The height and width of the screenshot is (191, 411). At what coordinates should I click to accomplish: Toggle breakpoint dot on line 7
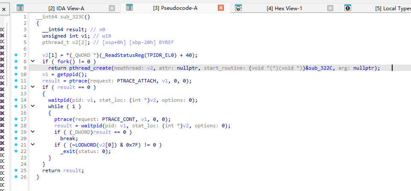16,55
